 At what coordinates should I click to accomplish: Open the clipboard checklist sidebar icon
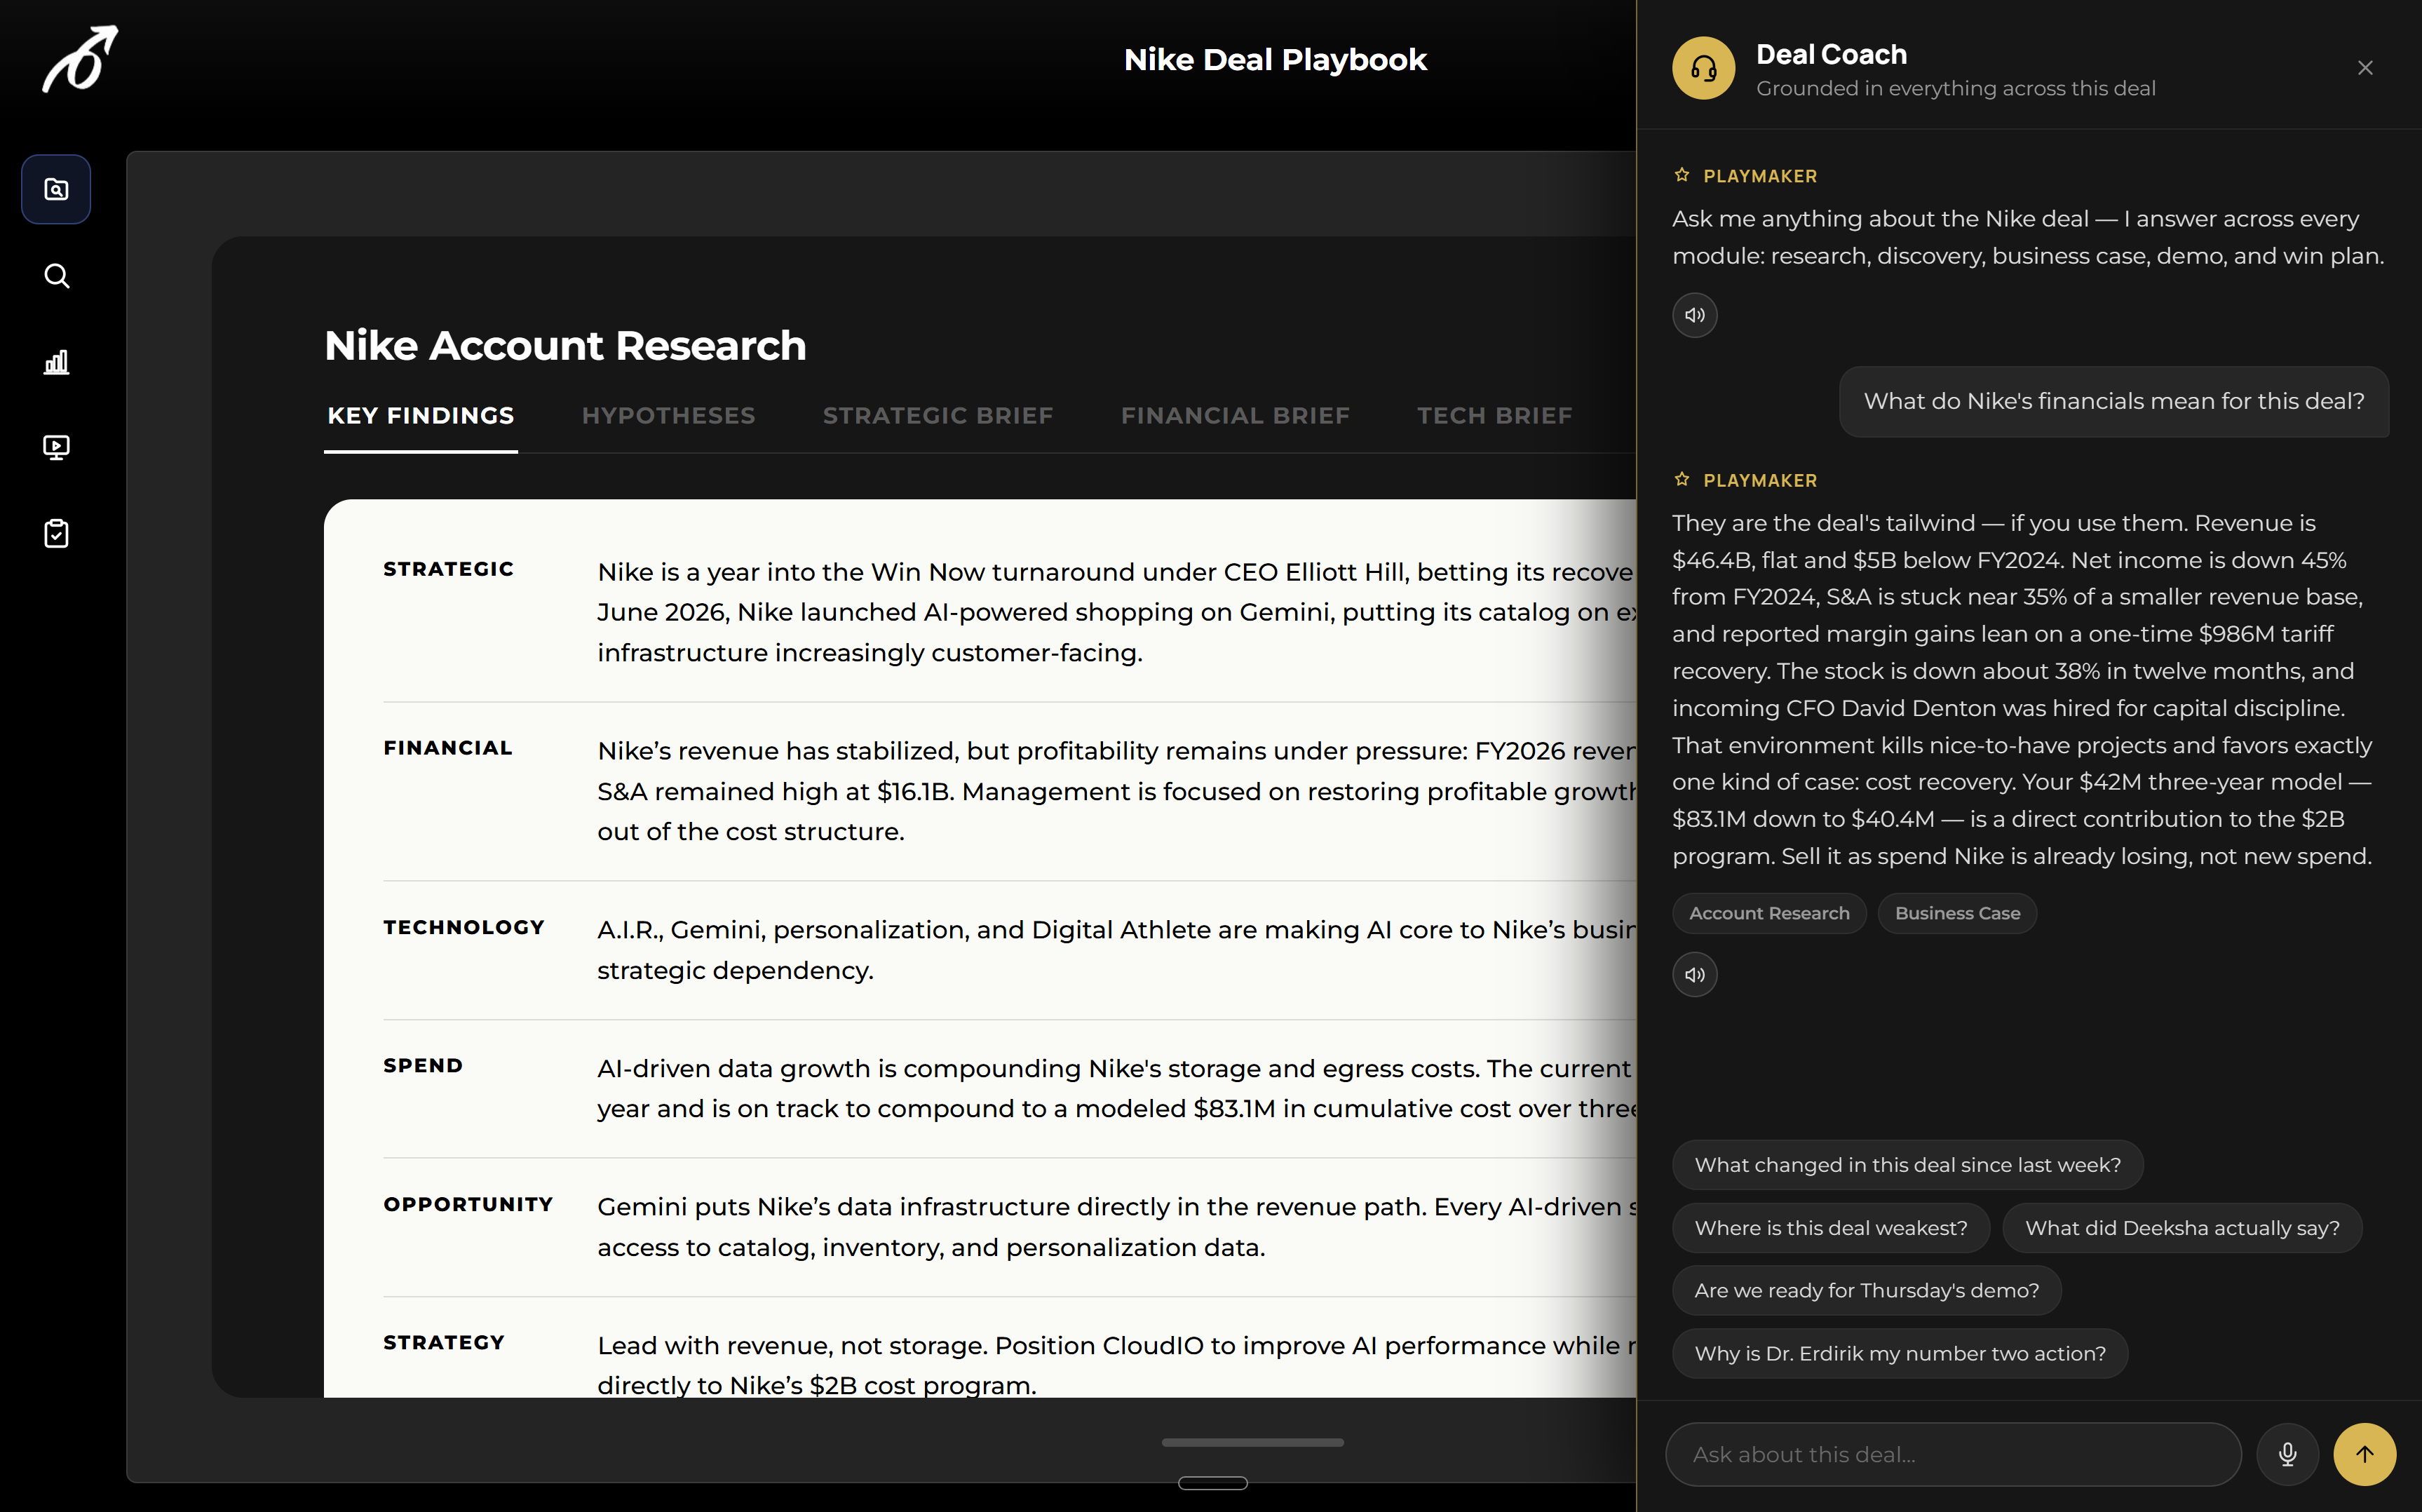click(x=56, y=533)
